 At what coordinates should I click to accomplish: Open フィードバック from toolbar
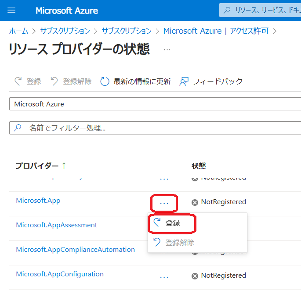tap(211, 81)
